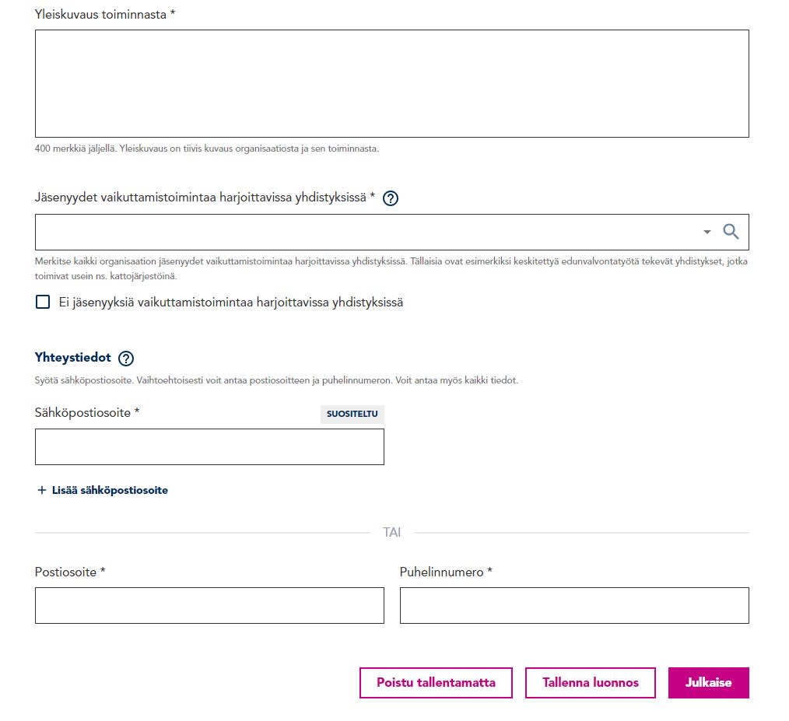The height and width of the screenshot is (721, 789).
Task: Click the Yleiskuvaus toiminnasta label
Action: 105,15
